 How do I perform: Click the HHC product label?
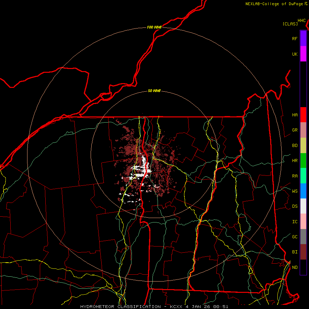tap(302, 21)
